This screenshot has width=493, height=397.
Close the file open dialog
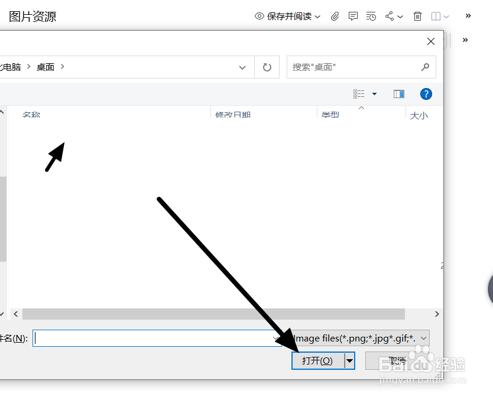431,41
